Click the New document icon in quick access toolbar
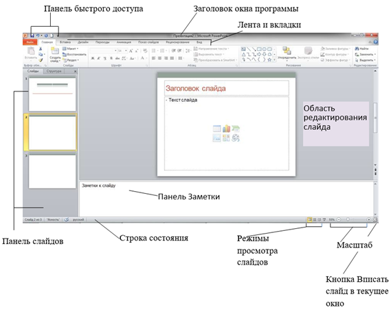Screen dimensions: 391x310 (52, 36)
